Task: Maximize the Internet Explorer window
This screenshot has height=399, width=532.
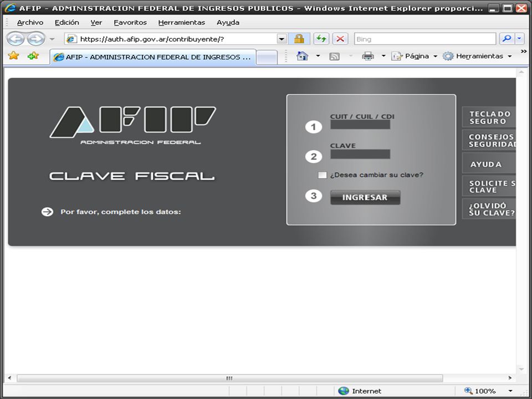Action: 508,8
